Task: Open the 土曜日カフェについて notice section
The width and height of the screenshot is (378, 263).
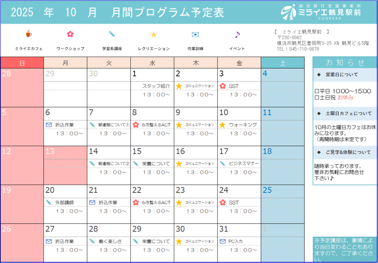Action: [345, 113]
